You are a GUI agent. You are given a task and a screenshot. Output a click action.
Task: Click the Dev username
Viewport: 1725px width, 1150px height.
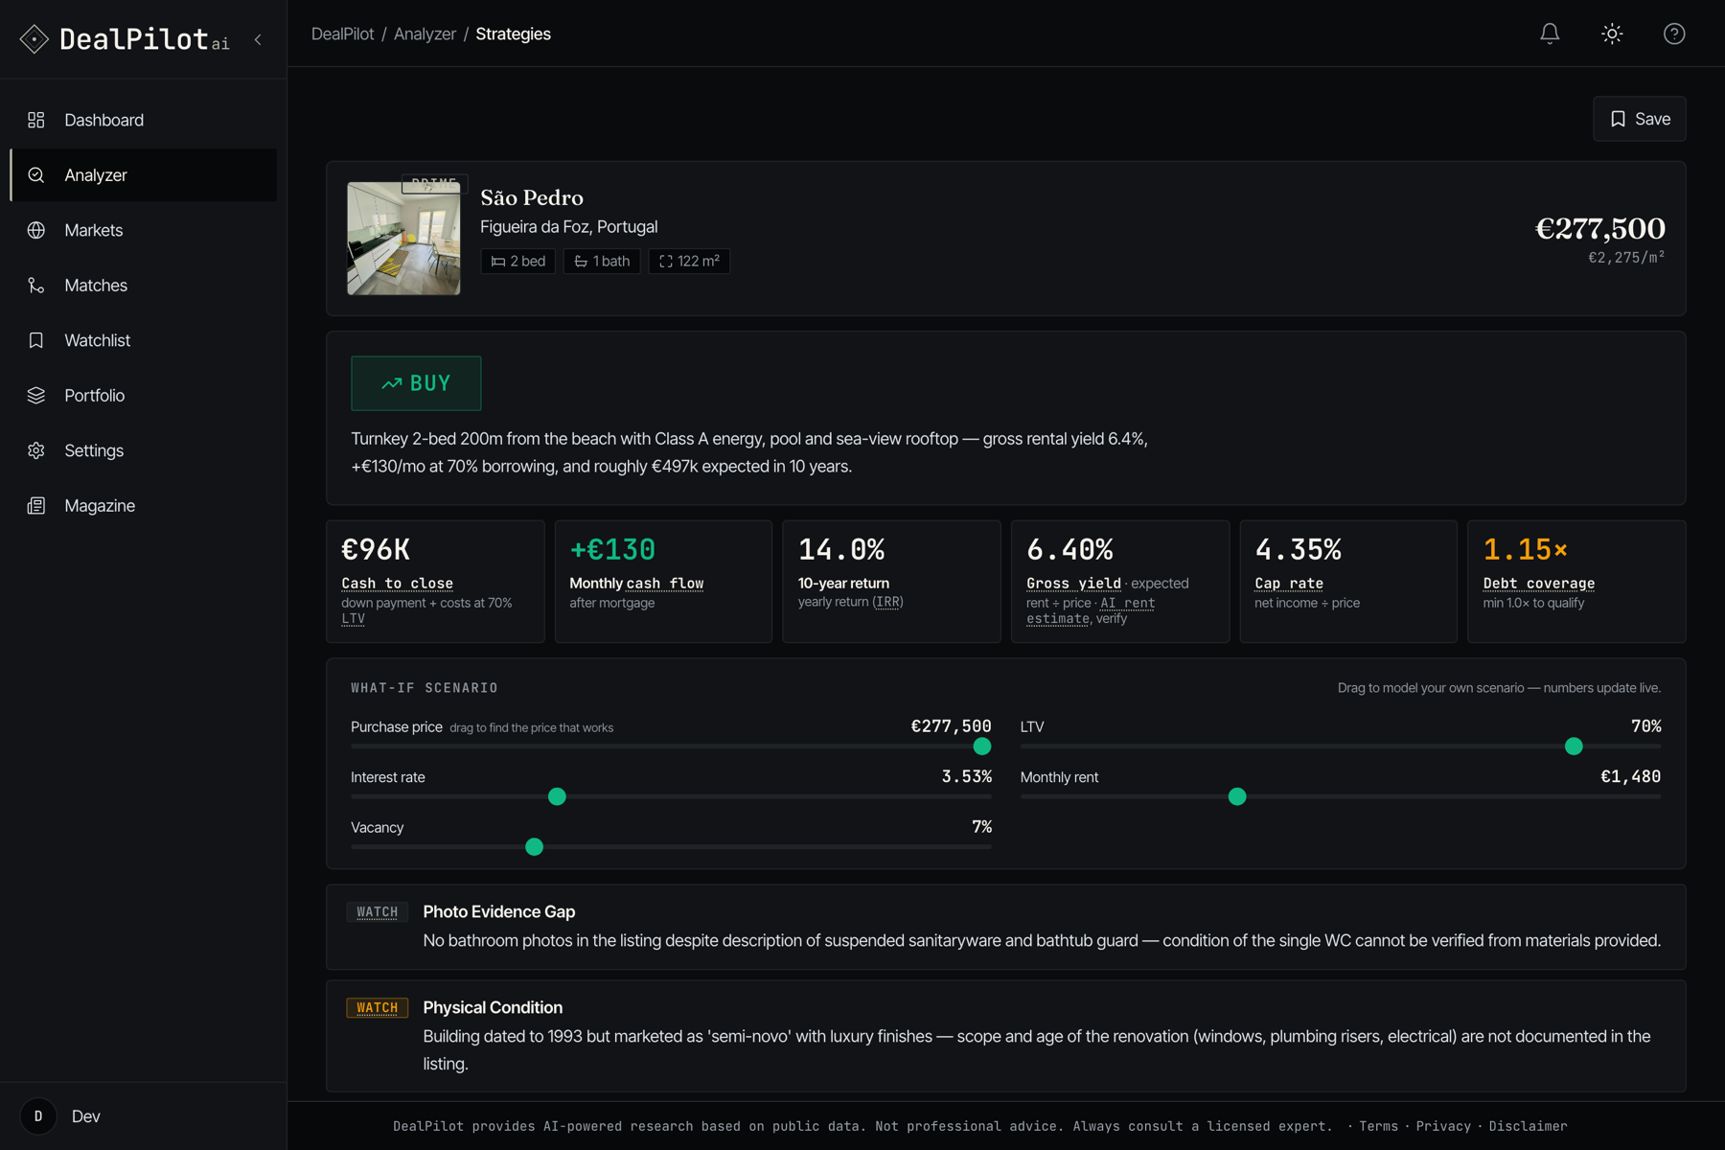(x=86, y=1116)
